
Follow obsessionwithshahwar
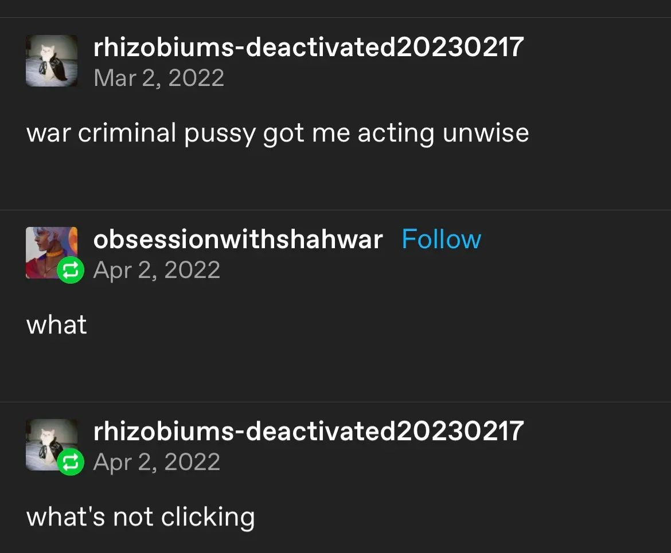[441, 239]
